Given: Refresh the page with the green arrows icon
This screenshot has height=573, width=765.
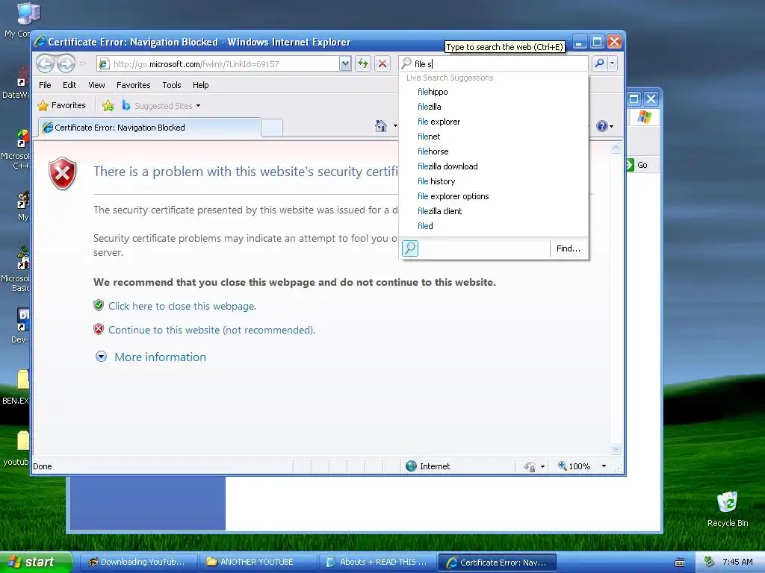Looking at the screenshot, I should [363, 64].
